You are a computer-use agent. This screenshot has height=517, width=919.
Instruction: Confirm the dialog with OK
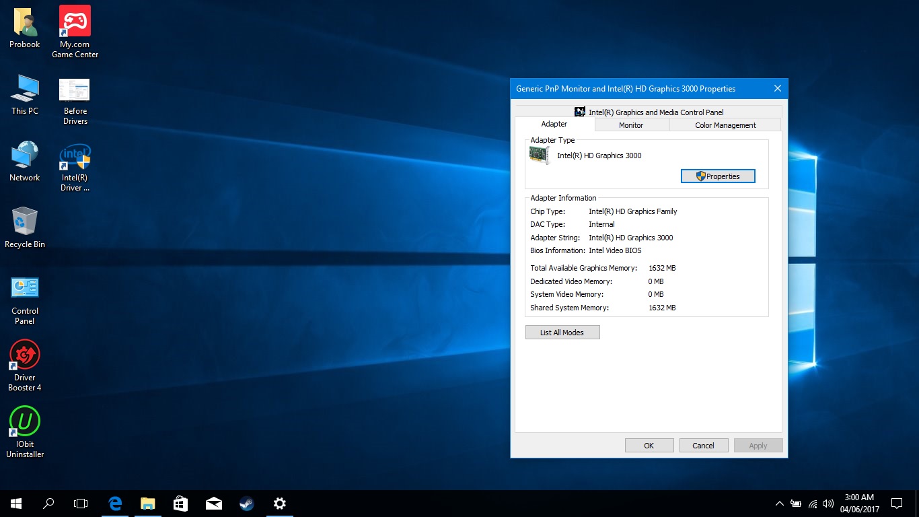(x=649, y=446)
